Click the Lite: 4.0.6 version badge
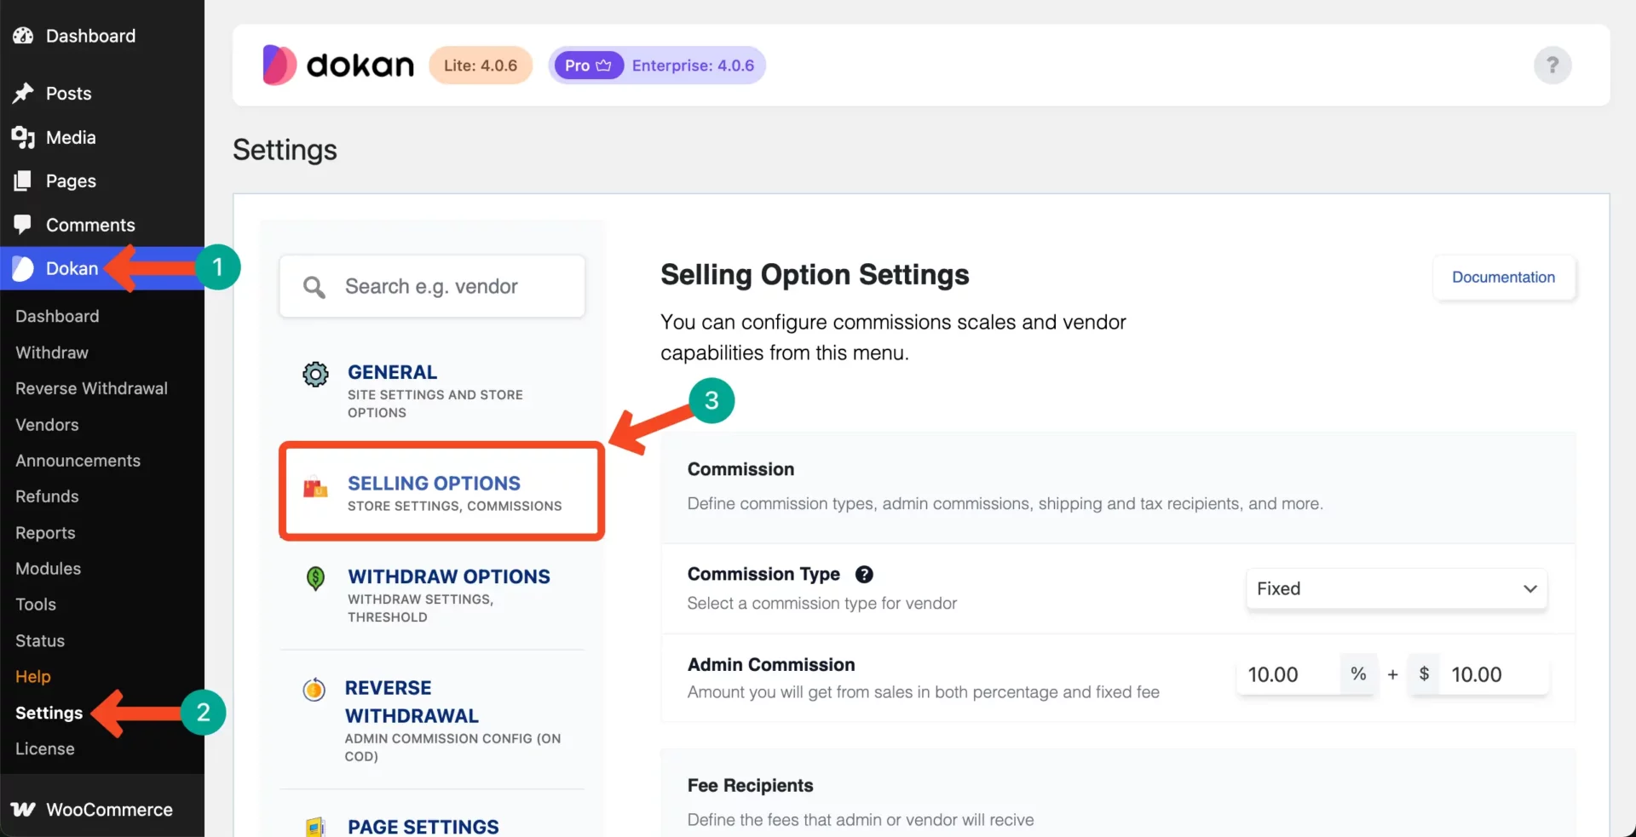The width and height of the screenshot is (1636, 837). click(481, 66)
